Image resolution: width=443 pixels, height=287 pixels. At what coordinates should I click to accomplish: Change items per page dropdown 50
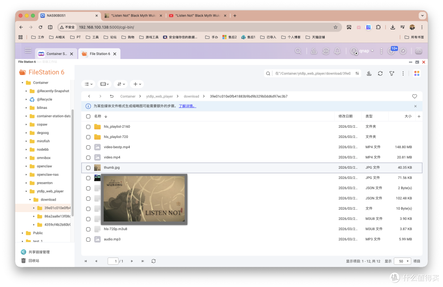402,261
